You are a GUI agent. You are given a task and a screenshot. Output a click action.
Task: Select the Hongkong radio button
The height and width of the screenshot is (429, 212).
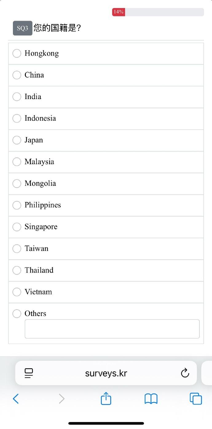(x=17, y=53)
